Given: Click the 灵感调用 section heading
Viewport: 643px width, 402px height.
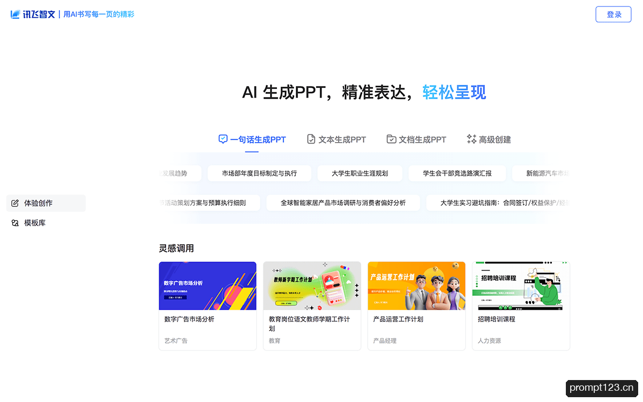Looking at the screenshot, I should (x=176, y=248).
